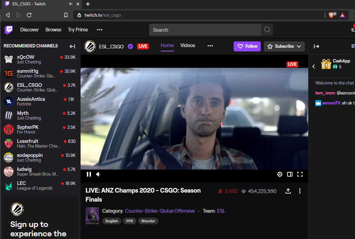The width and height of the screenshot is (355, 239).
Task: Go to previous gift leaderboard with left chevron
Action: [x=314, y=66]
